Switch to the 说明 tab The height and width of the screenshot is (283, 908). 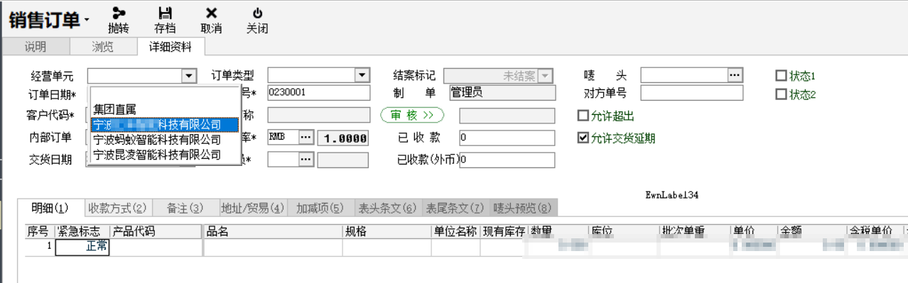[36, 47]
